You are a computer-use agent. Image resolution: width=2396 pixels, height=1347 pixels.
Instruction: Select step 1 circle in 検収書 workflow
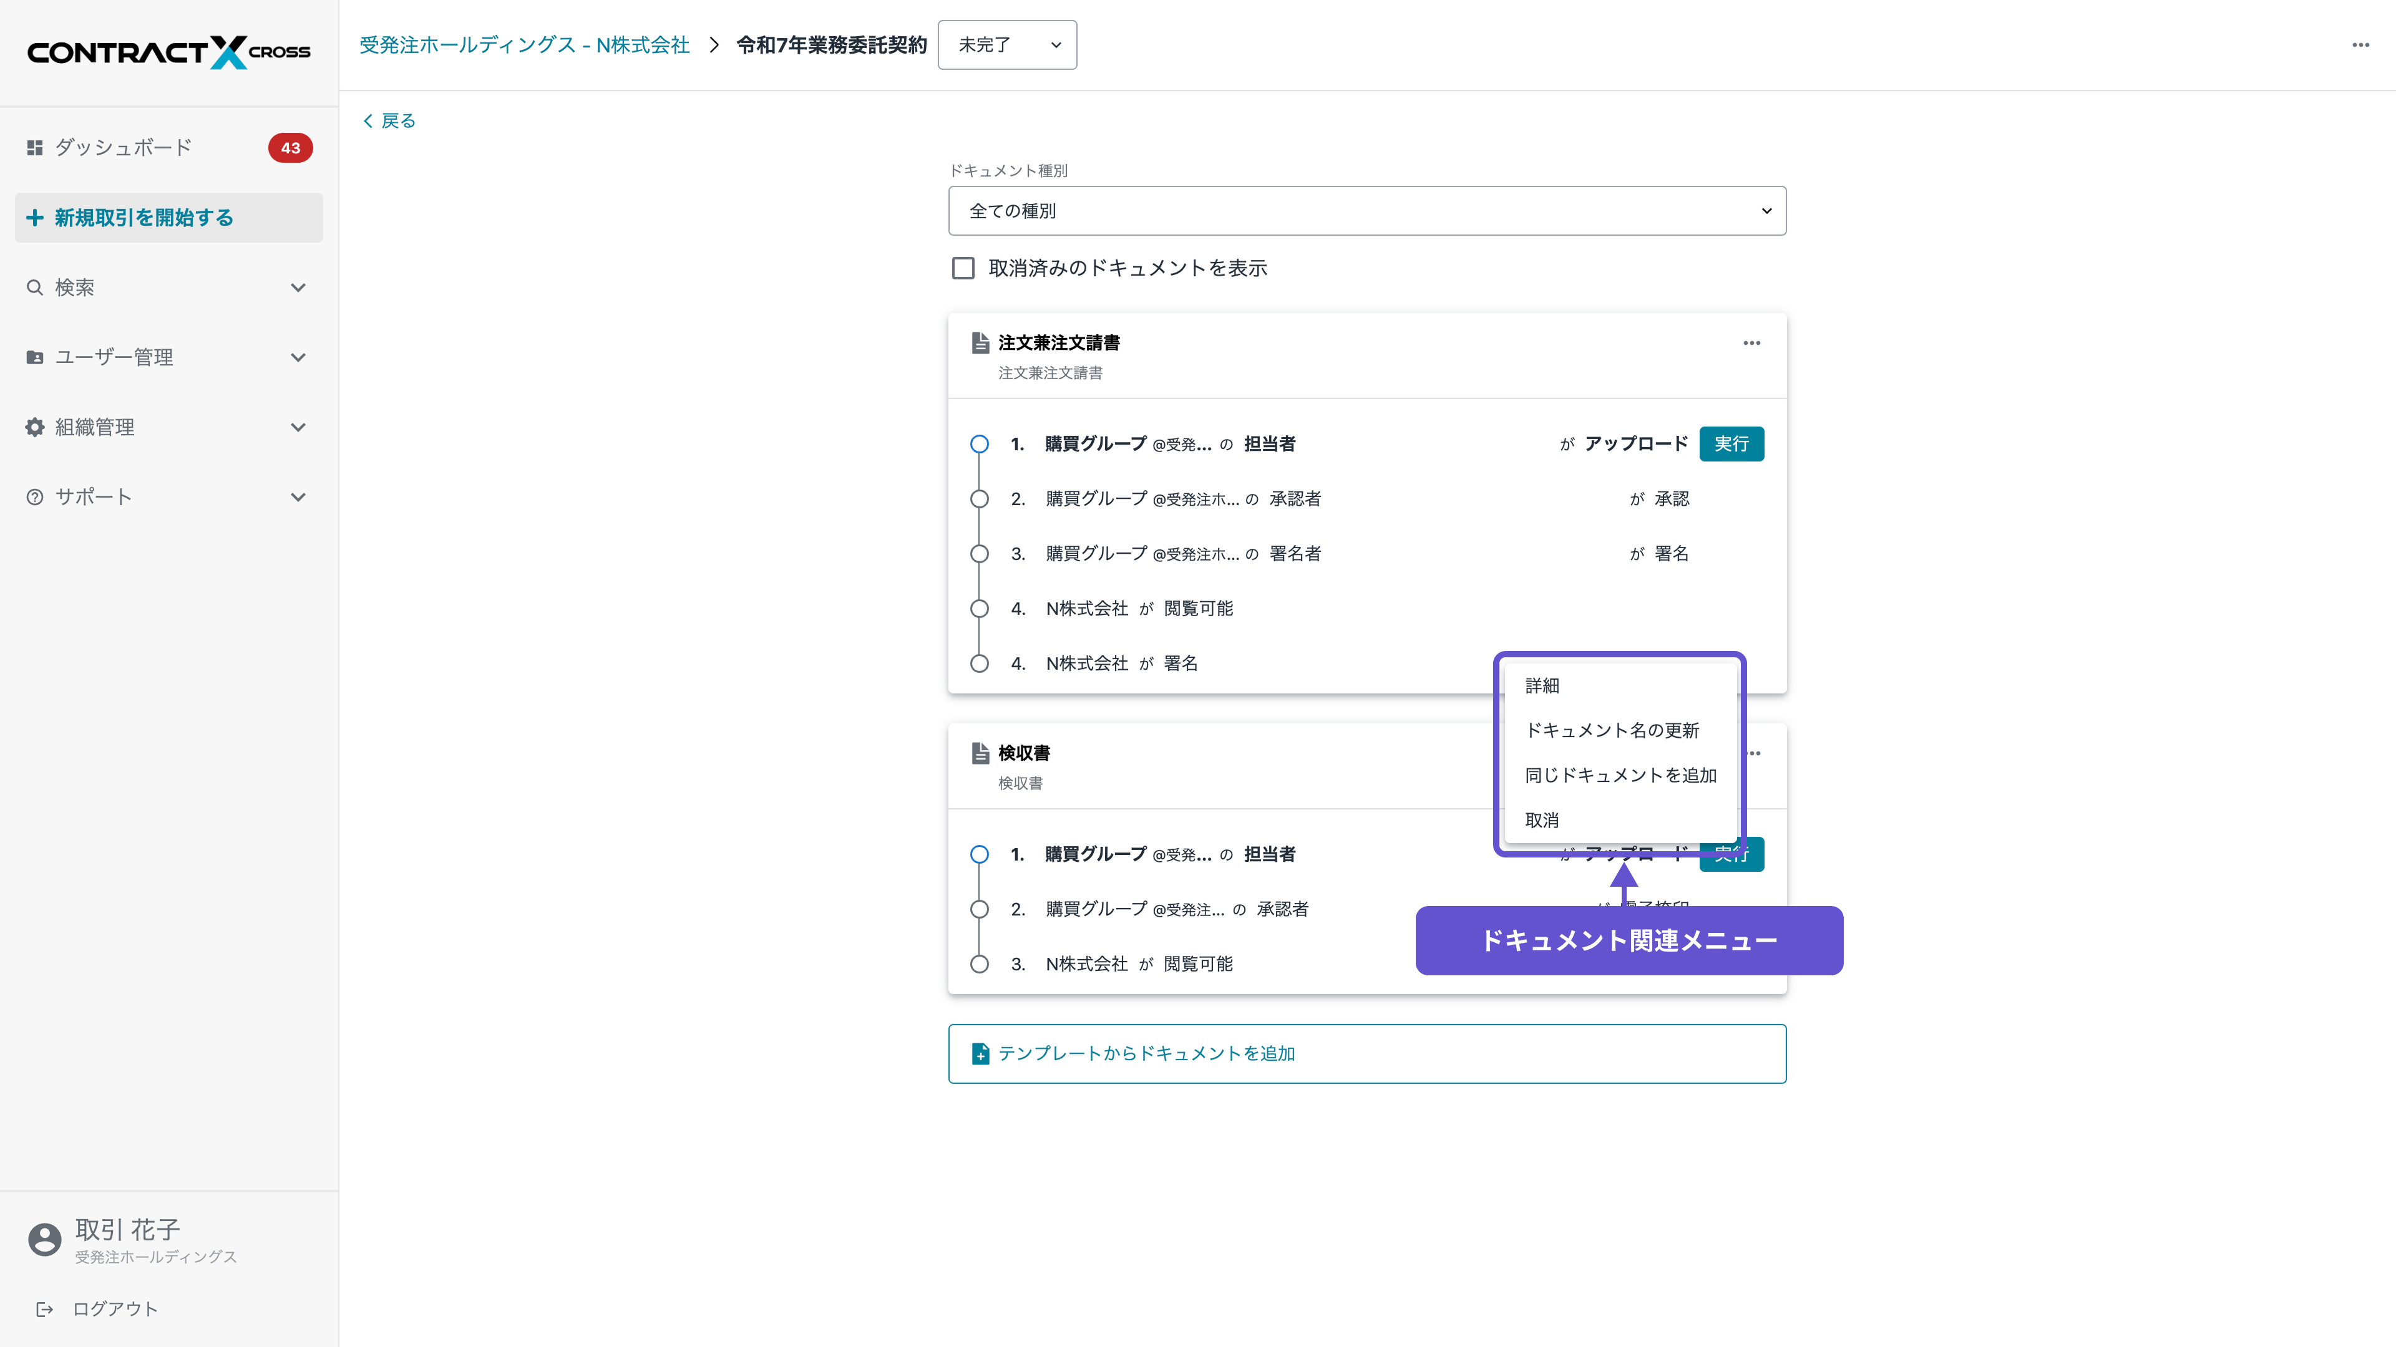978,854
